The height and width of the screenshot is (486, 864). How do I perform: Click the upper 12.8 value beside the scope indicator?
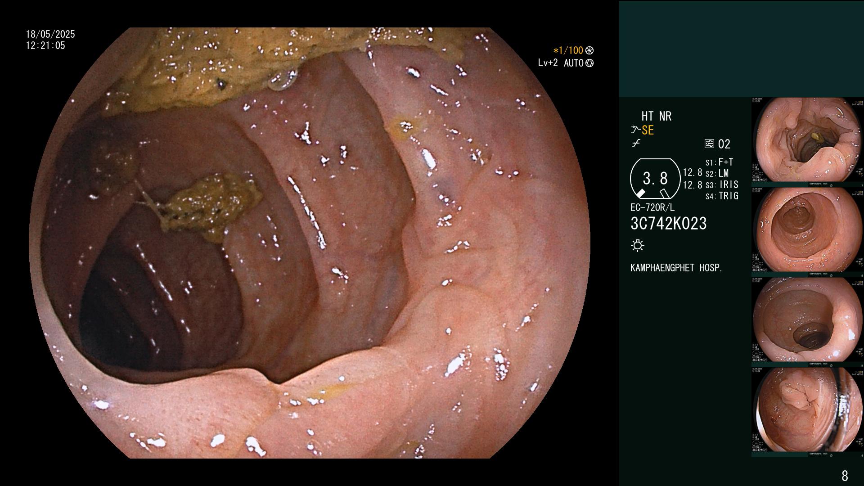click(x=693, y=173)
